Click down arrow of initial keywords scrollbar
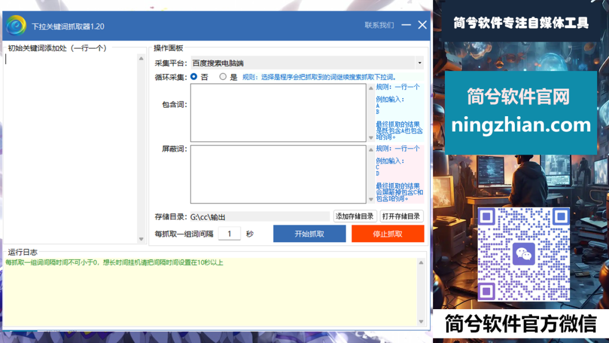This screenshot has width=609, height=343. pyautogui.click(x=141, y=239)
